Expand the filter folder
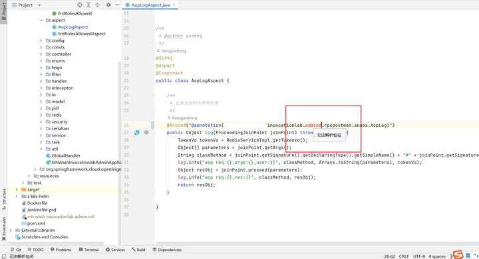The height and width of the screenshot is (259, 479). pos(41,74)
